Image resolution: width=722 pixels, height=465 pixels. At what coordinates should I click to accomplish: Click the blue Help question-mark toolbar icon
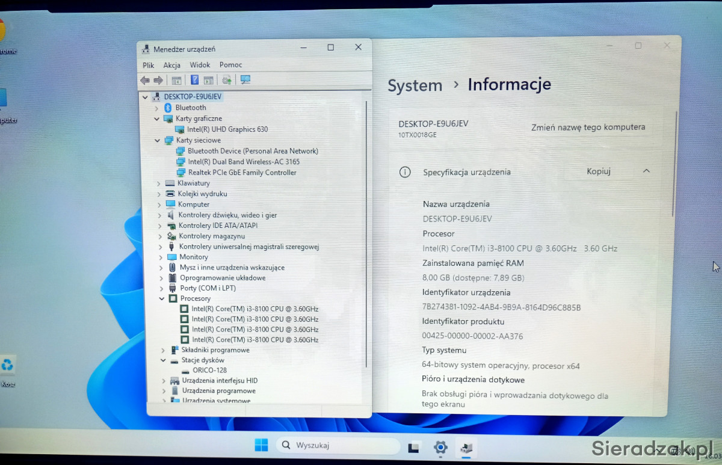point(194,80)
